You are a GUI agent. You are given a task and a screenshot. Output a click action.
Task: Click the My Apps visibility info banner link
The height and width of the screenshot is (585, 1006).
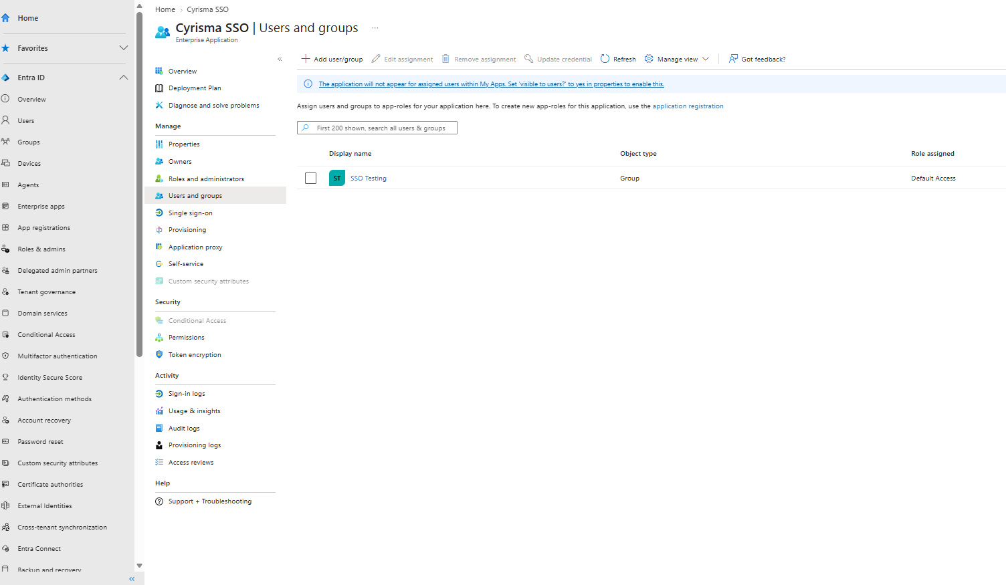tap(492, 84)
